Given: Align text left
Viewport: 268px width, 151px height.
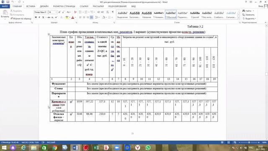Looking at the screenshot, I should [80, 17].
